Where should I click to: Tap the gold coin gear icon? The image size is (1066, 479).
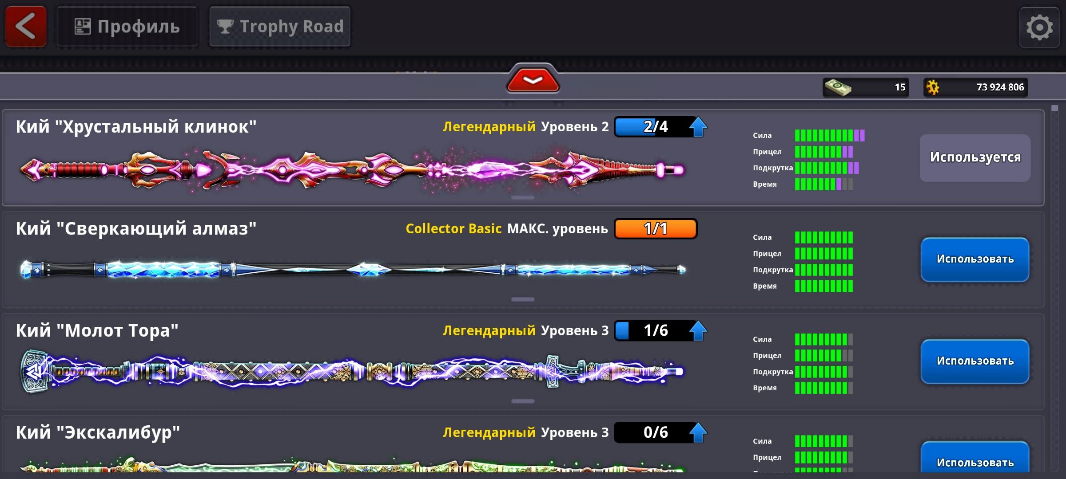click(933, 87)
